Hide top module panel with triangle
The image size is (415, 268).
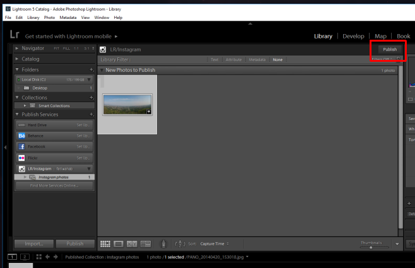tap(250, 23)
